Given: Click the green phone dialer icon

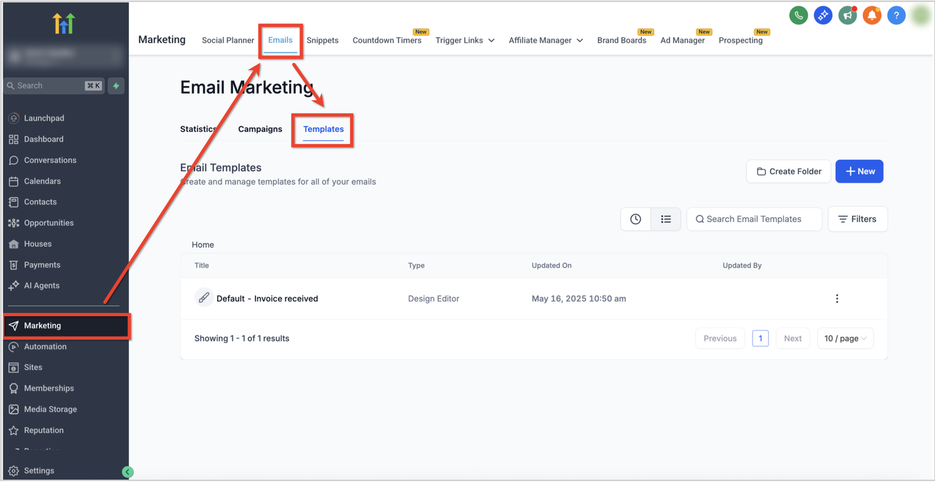Looking at the screenshot, I should (798, 15).
